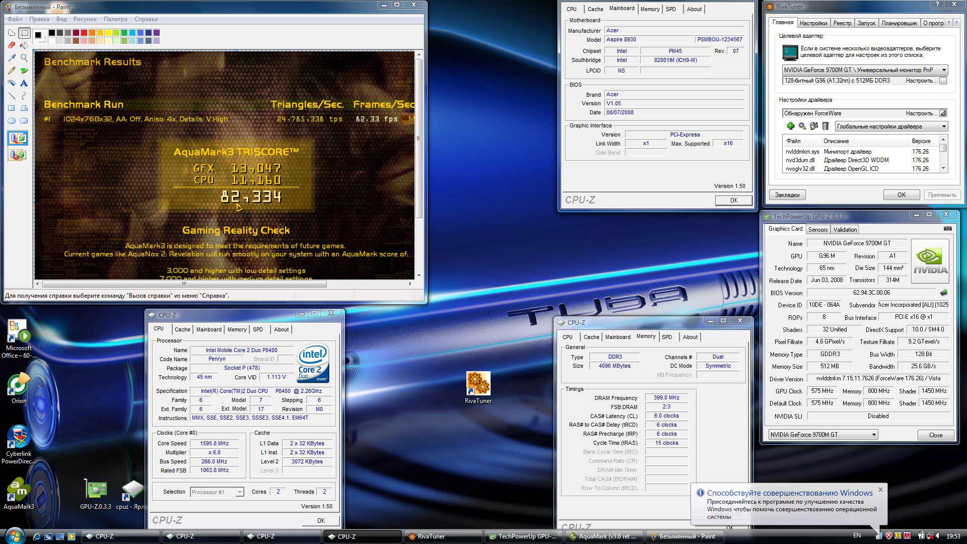Select the Magnifier tool in Paint
967x544 pixels.
click(x=24, y=58)
